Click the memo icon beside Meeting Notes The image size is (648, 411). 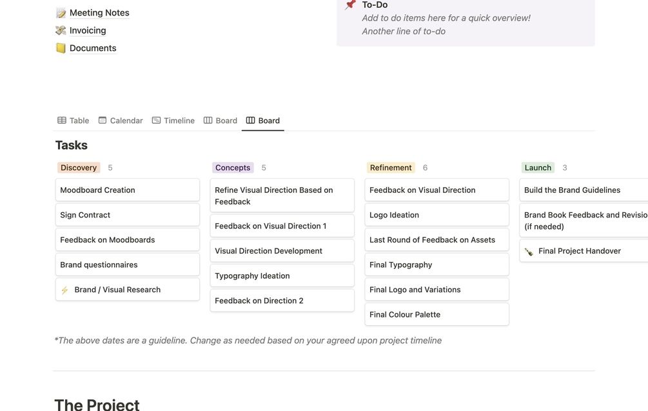click(x=61, y=13)
